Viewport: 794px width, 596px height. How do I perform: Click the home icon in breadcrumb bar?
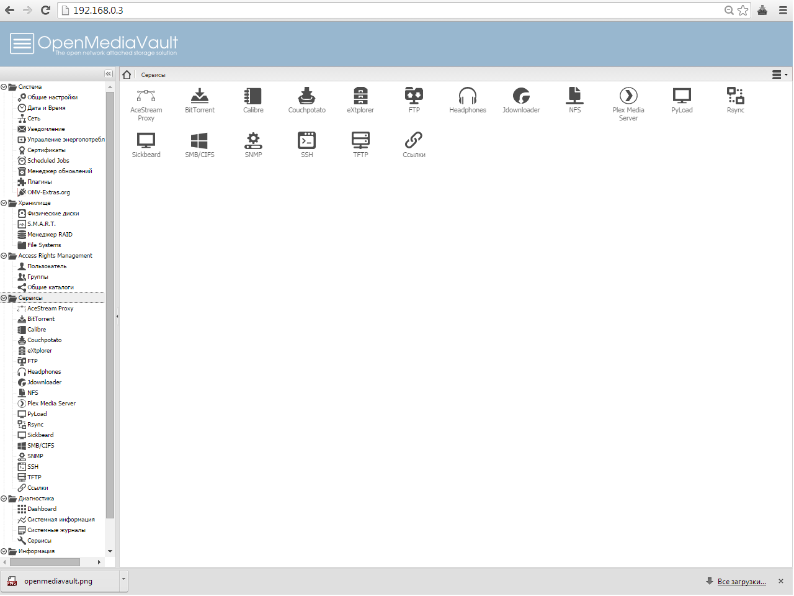(x=127, y=74)
